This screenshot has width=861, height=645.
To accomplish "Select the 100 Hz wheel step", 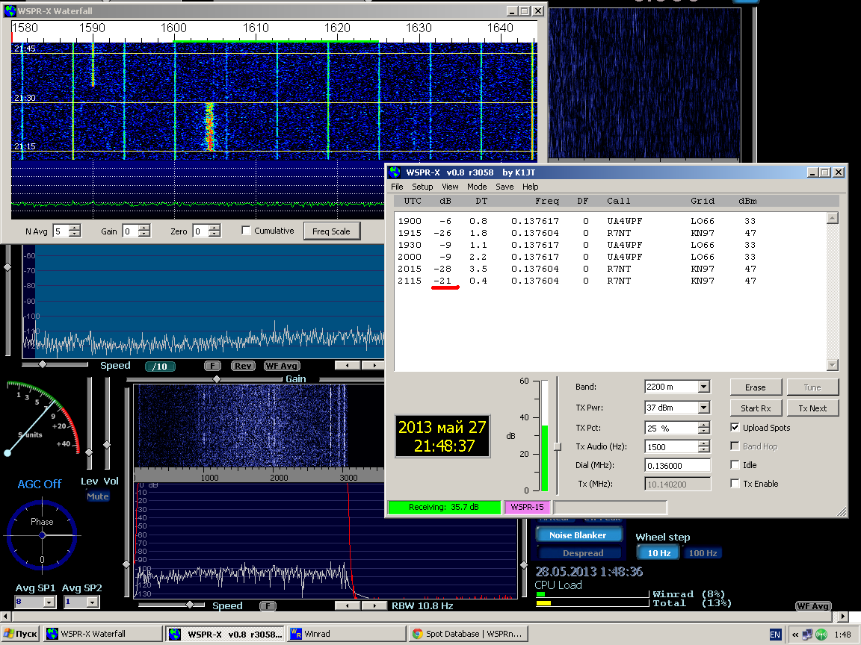I will (703, 553).
